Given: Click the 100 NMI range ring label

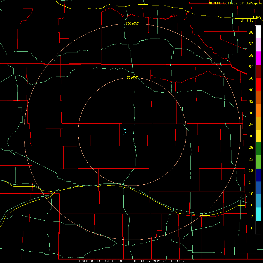Looking at the screenshot, I should 132,23.
